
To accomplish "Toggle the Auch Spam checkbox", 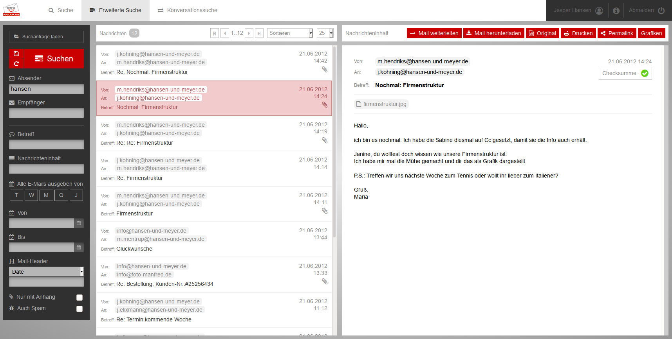I will [x=79, y=309].
